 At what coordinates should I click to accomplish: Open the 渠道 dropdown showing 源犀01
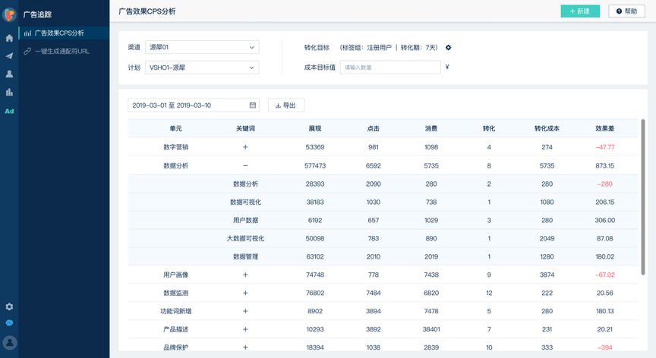point(202,48)
